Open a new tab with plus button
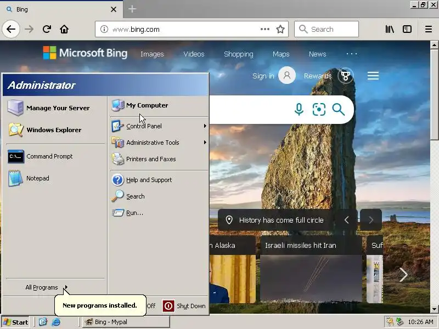The height and width of the screenshot is (329, 439). pyautogui.click(x=132, y=9)
